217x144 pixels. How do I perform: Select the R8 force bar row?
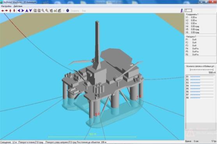[200, 98]
